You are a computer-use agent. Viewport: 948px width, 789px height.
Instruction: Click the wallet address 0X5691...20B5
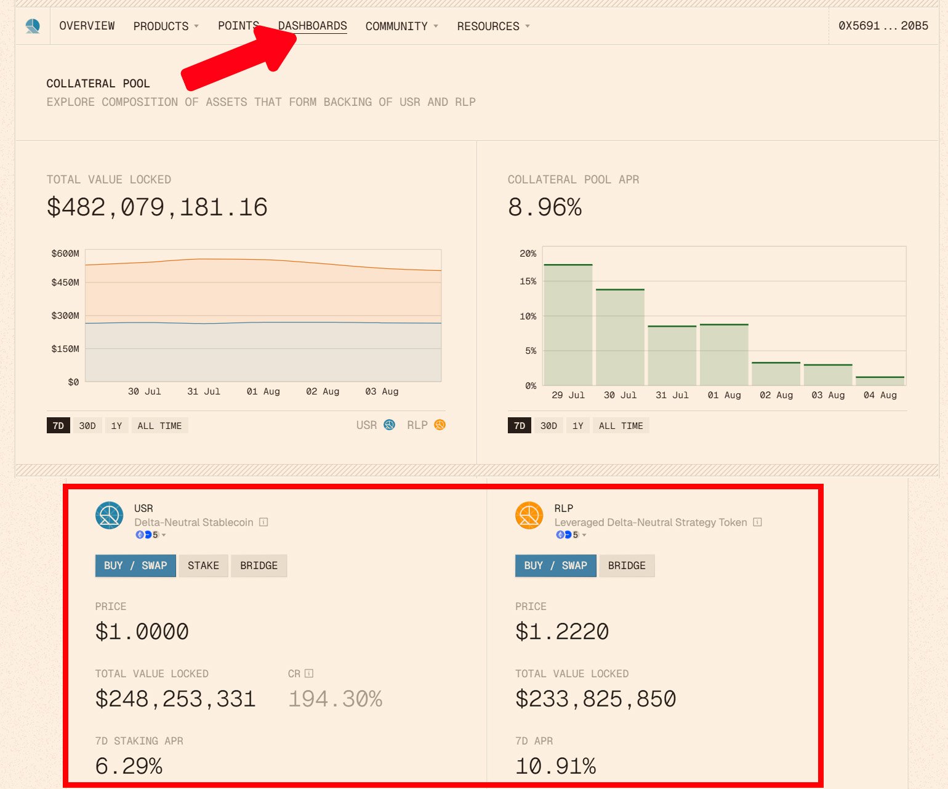(883, 26)
